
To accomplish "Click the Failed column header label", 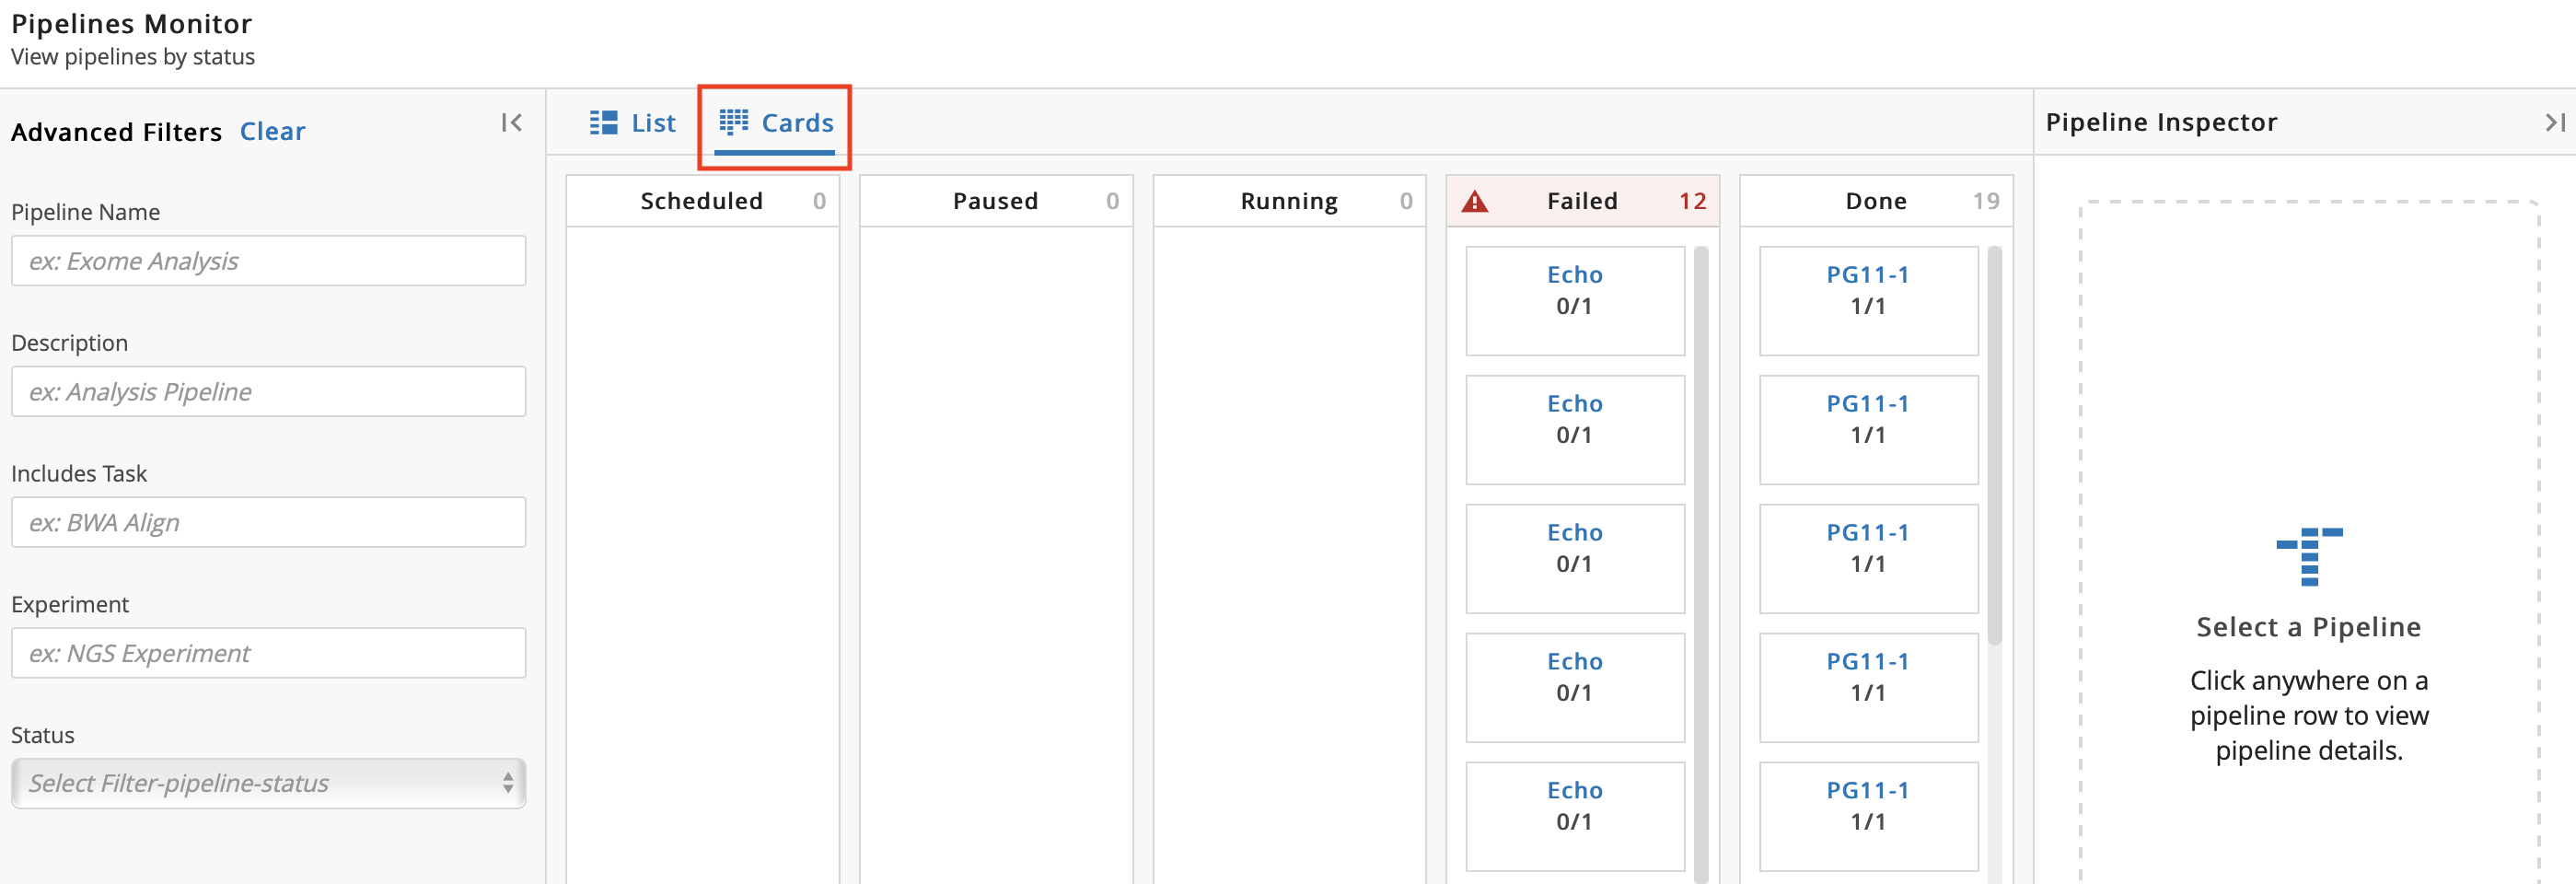I will coord(1582,201).
